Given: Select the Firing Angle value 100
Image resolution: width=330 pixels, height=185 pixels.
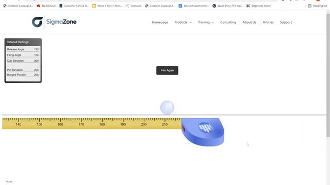Looking at the screenshot, I should pos(36,55).
